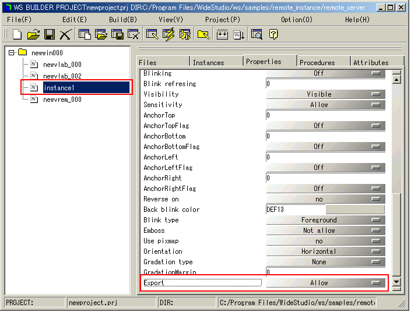Open the View(V) menu
Viewport: 411px width, 312px height.
(171, 20)
